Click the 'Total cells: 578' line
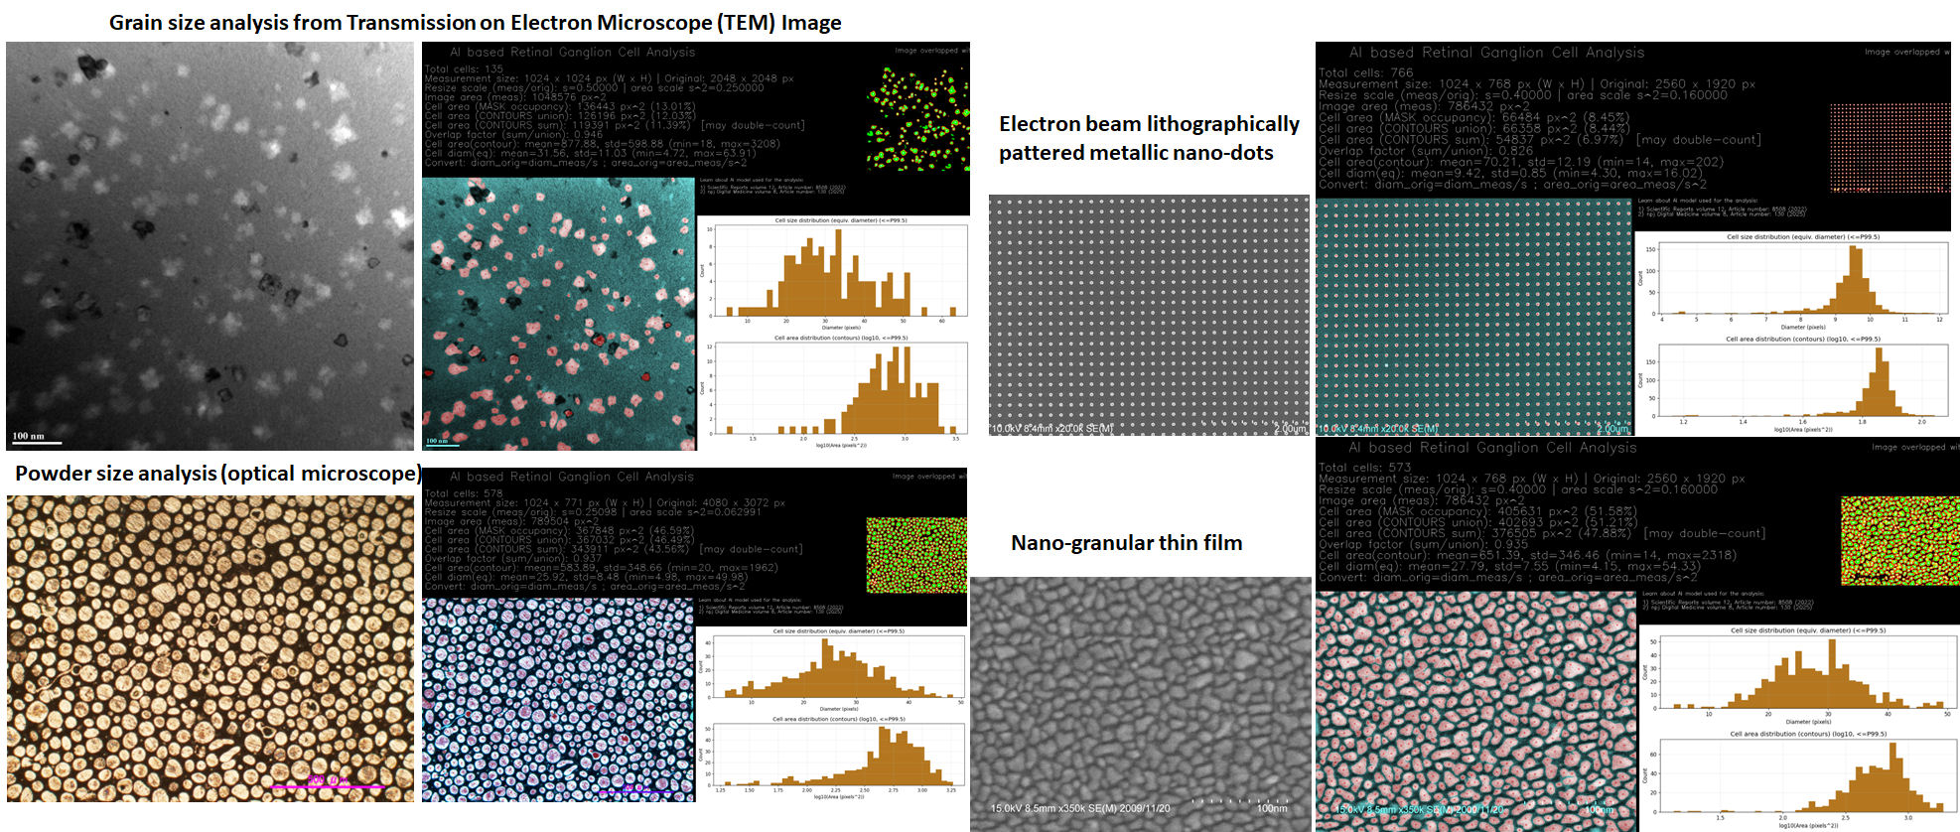This screenshot has height=832, width=1960. coord(464,493)
